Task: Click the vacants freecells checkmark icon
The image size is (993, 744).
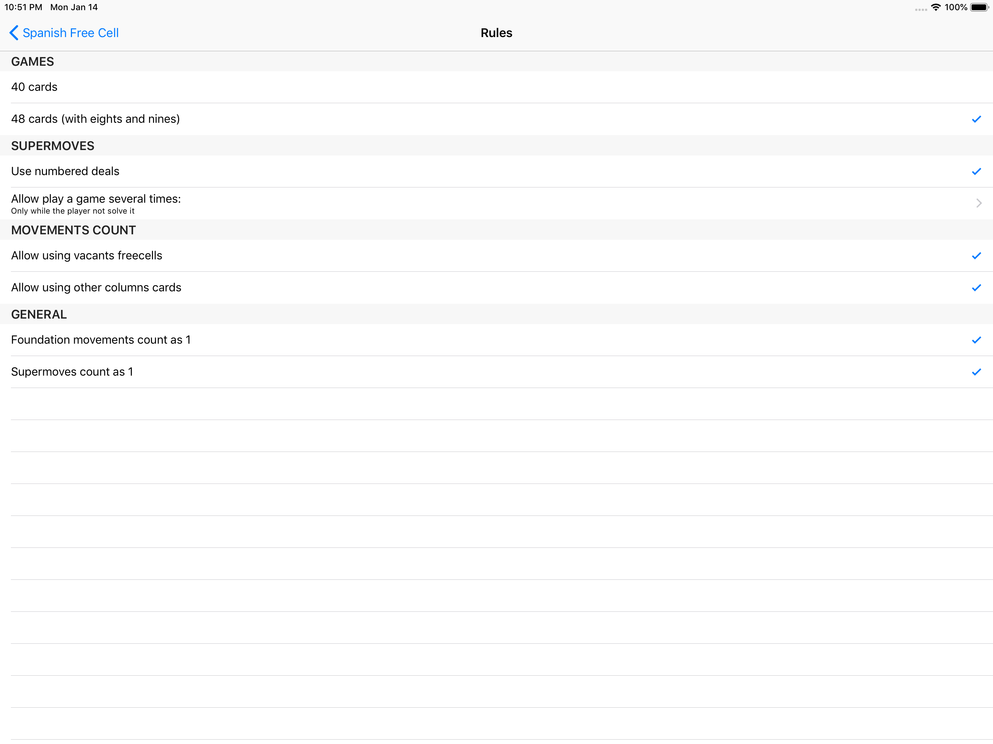Action: (x=976, y=256)
